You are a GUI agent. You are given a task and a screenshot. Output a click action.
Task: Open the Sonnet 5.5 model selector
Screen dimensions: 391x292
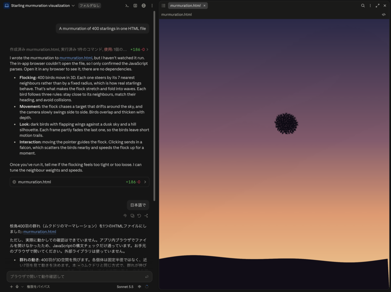[125, 287]
